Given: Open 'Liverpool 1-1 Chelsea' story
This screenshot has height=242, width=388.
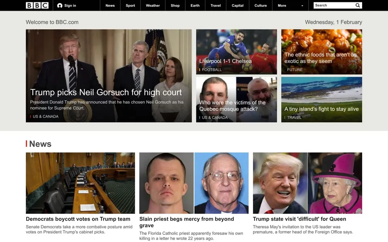Looking at the screenshot, I should tap(226, 61).
